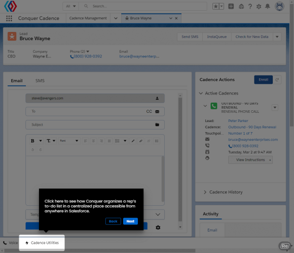The width and height of the screenshot is (294, 253).
Task: Click into the Subject field
Action: [95, 124]
